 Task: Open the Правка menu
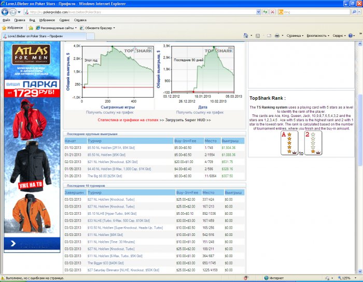[x=20, y=20]
